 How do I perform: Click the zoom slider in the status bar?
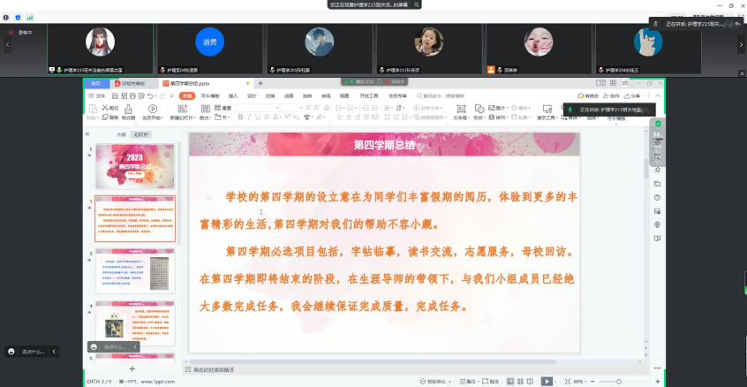pyautogui.click(x=618, y=381)
